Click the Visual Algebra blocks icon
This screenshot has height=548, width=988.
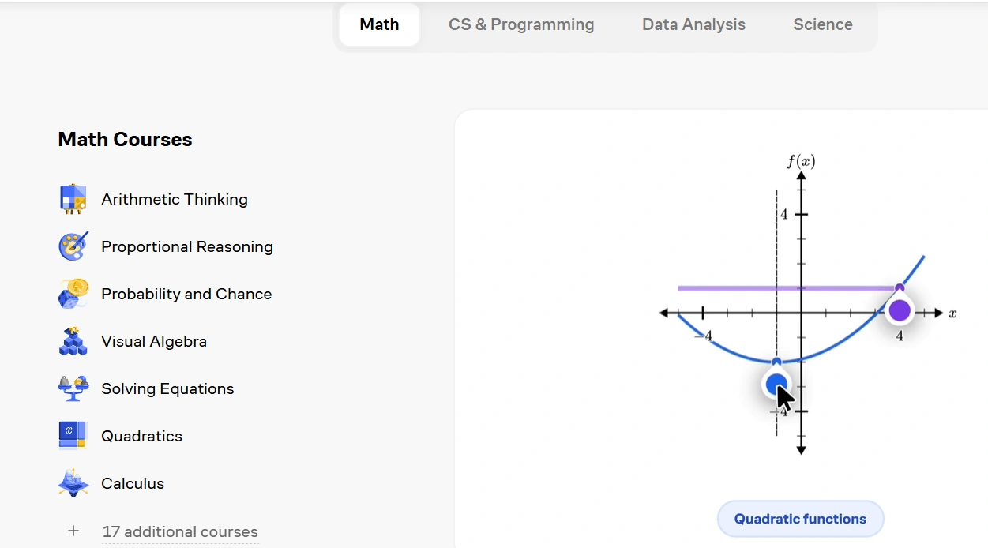[x=73, y=341]
